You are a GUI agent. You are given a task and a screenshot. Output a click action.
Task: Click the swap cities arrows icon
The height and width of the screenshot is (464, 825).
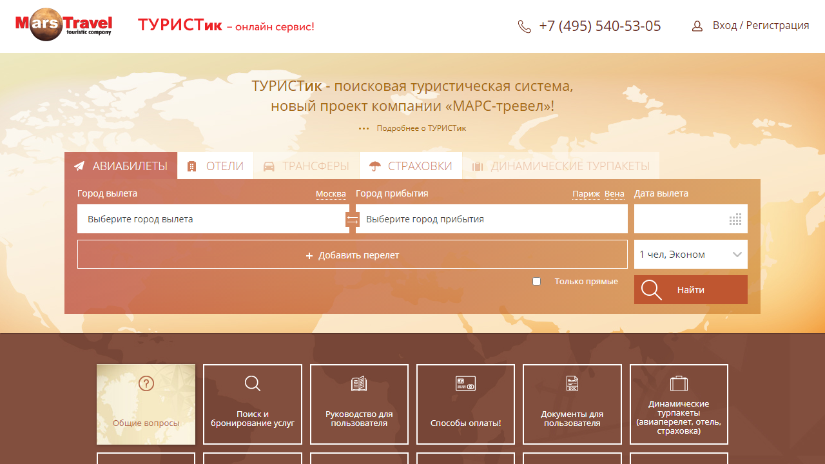[353, 220]
